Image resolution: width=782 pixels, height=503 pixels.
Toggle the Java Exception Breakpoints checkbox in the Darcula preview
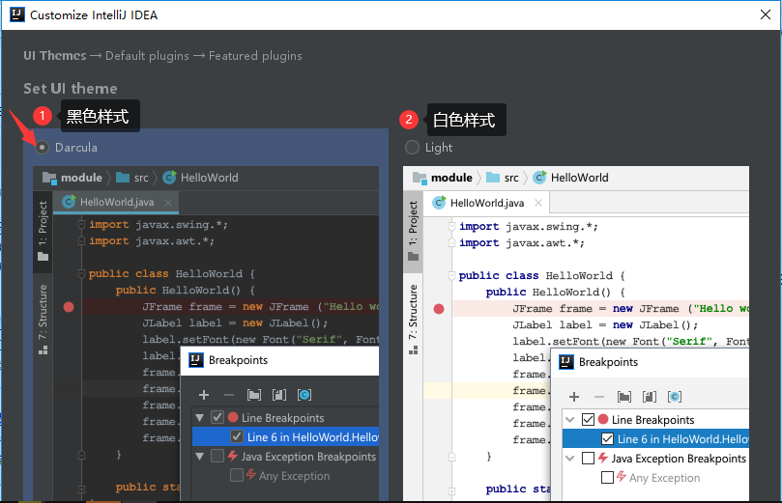[x=217, y=456]
